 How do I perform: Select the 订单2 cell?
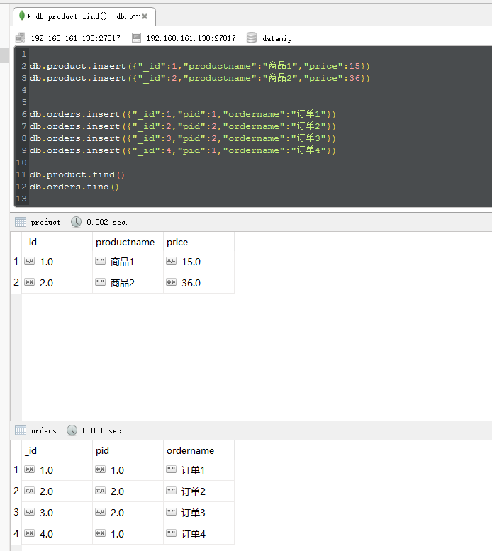(199, 491)
